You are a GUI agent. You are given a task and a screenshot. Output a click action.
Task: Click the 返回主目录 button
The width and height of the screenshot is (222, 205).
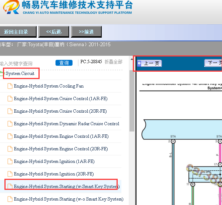(x=18, y=32)
